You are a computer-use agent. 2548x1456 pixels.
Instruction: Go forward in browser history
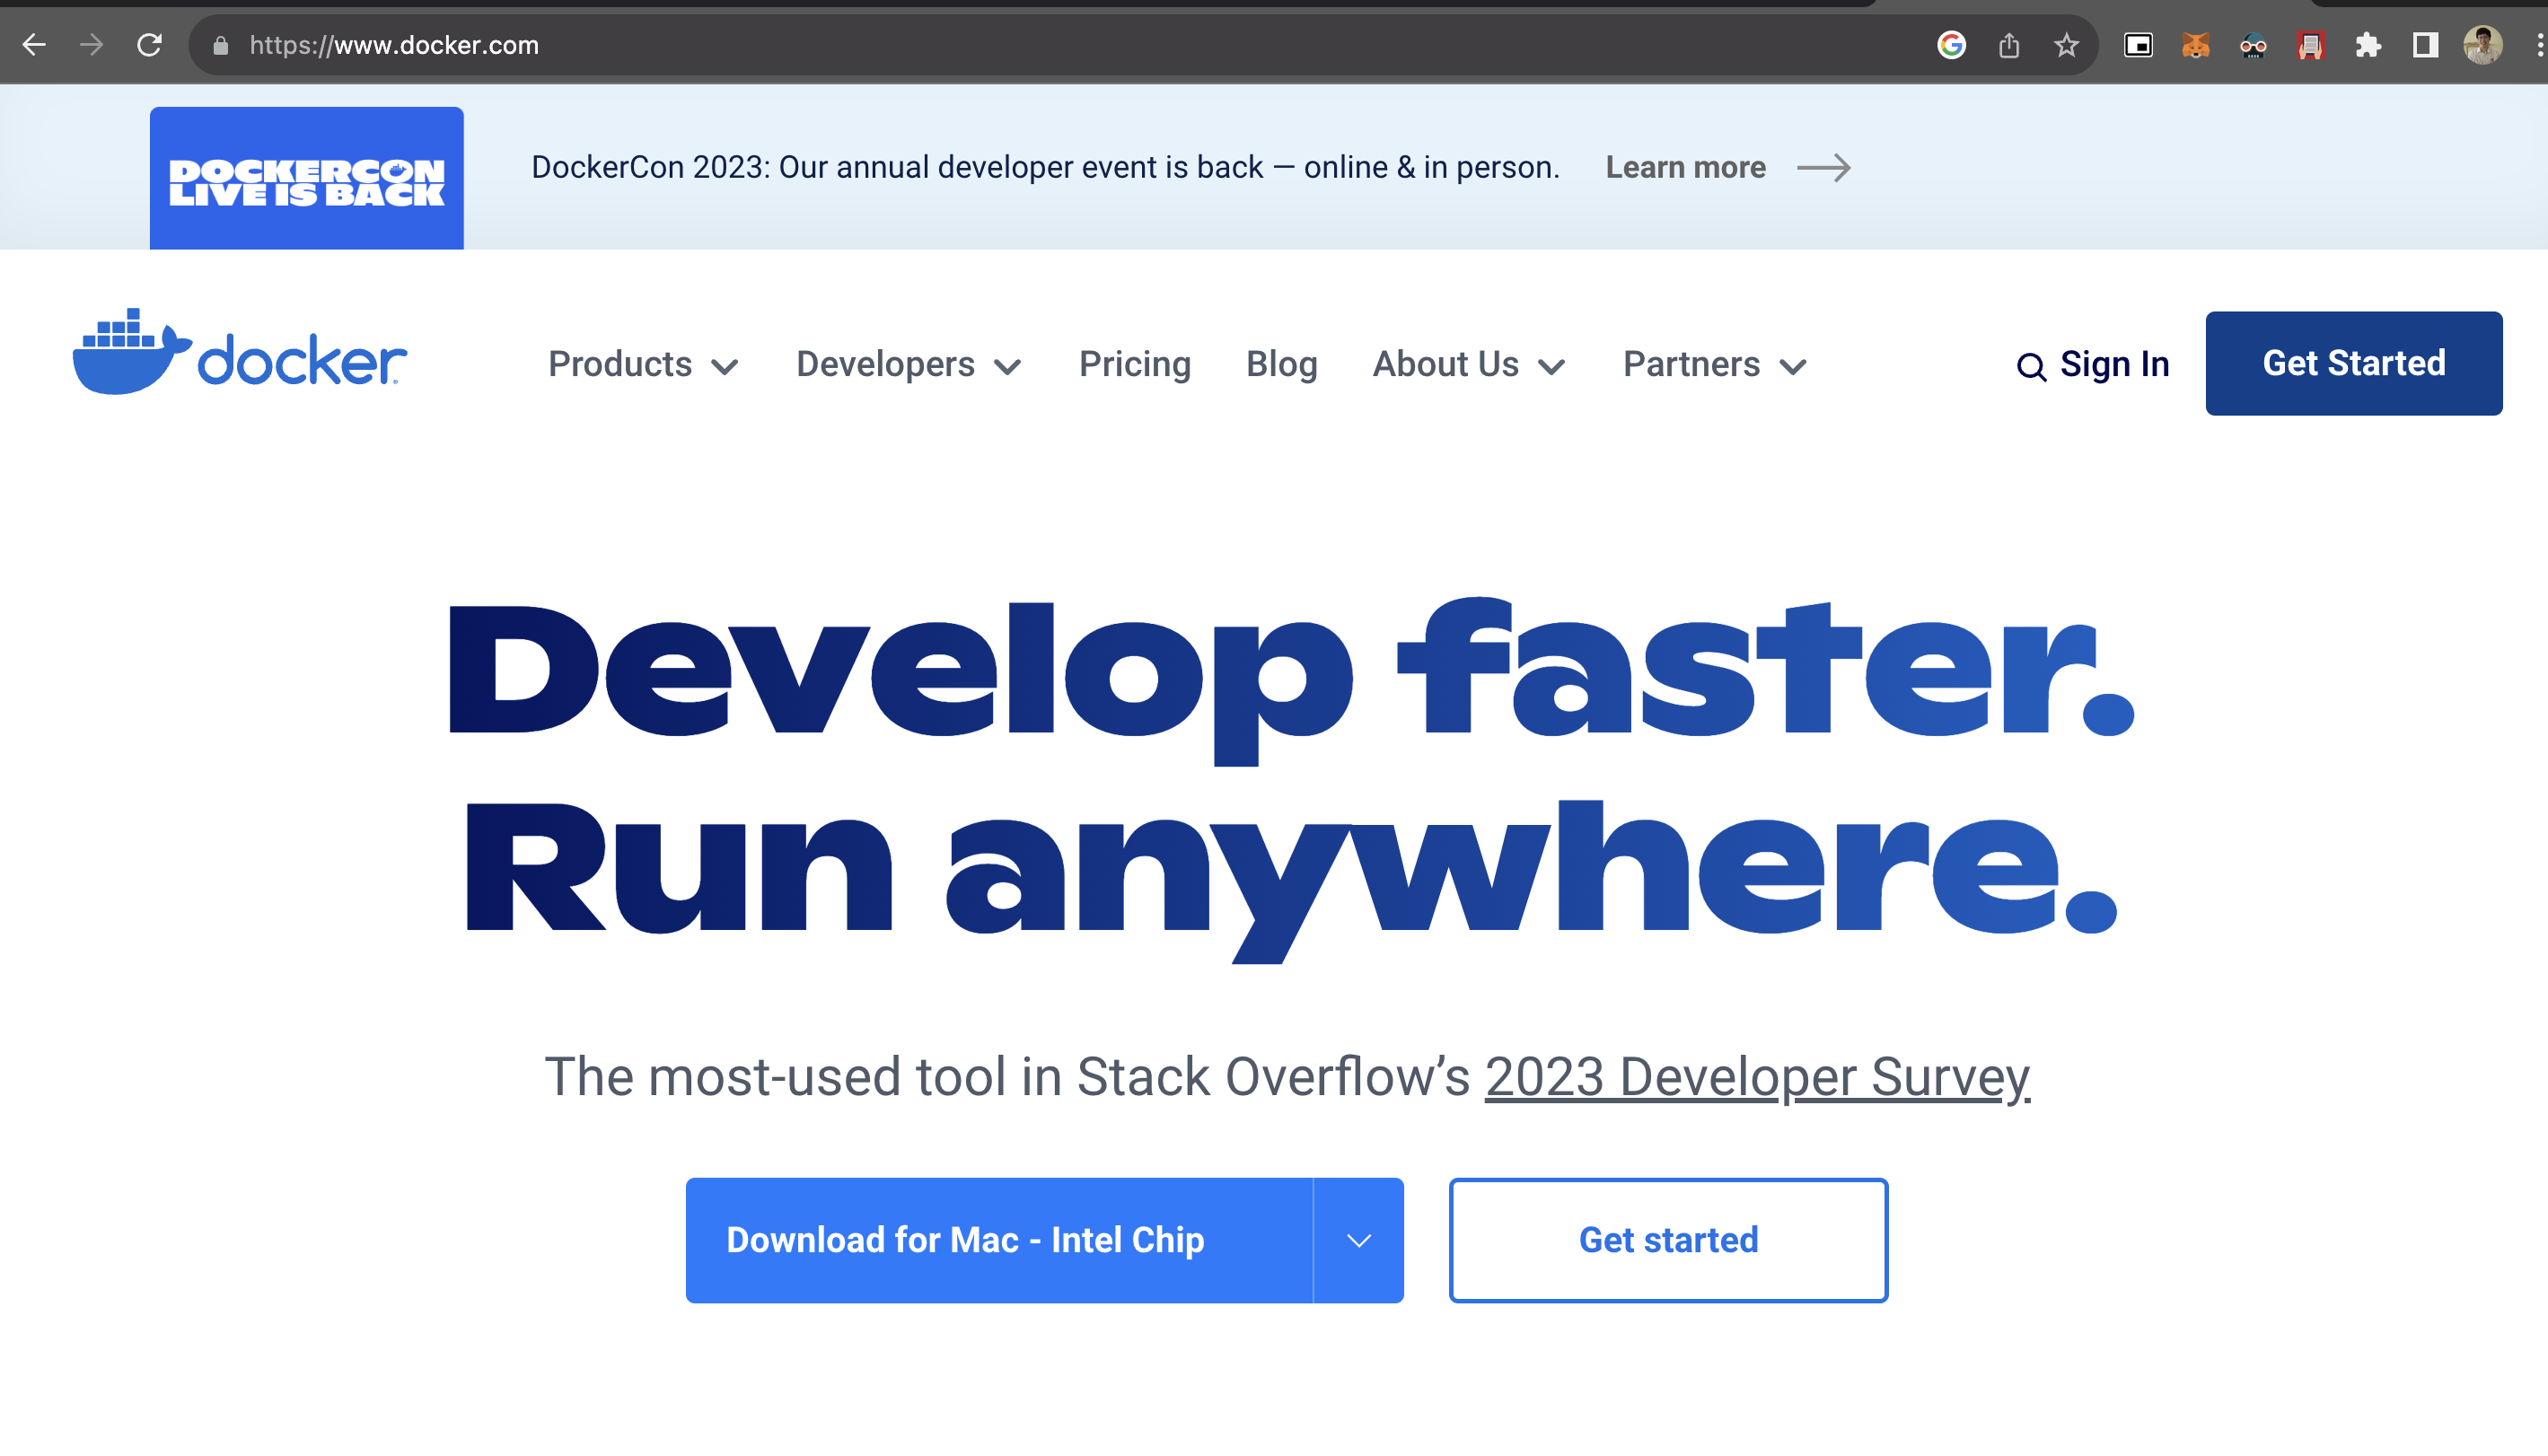(92, 45)
